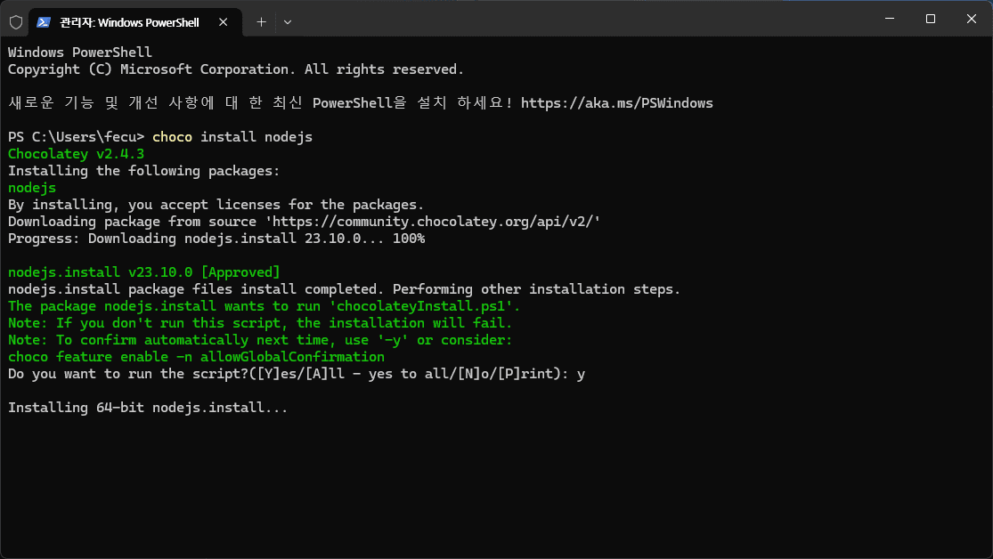The width and height of the screenshot is (993, 559).
Task: Click the nodejs.install v23.10.0 [Approved] line
Action: pos(143,272)
